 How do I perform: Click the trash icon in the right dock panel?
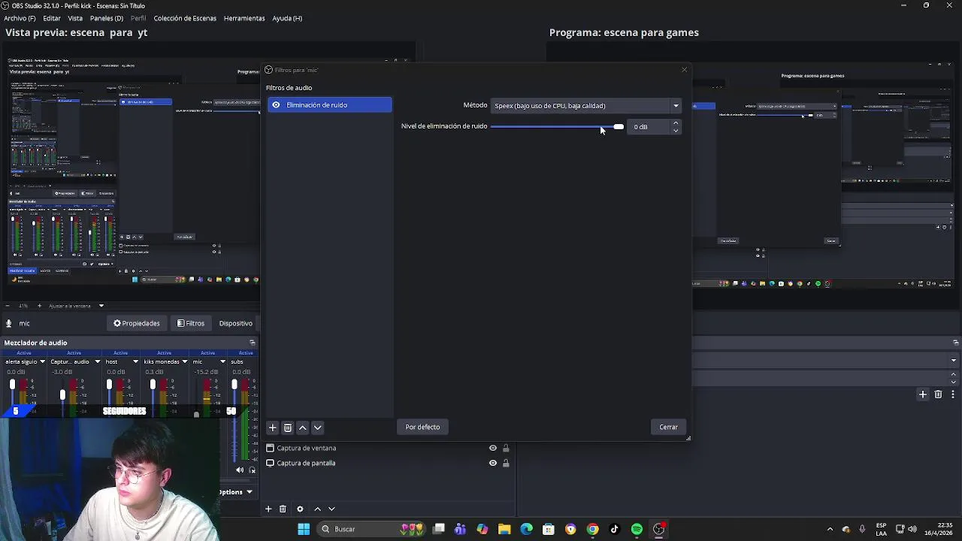pyautogui.click(x=938, y=394)
